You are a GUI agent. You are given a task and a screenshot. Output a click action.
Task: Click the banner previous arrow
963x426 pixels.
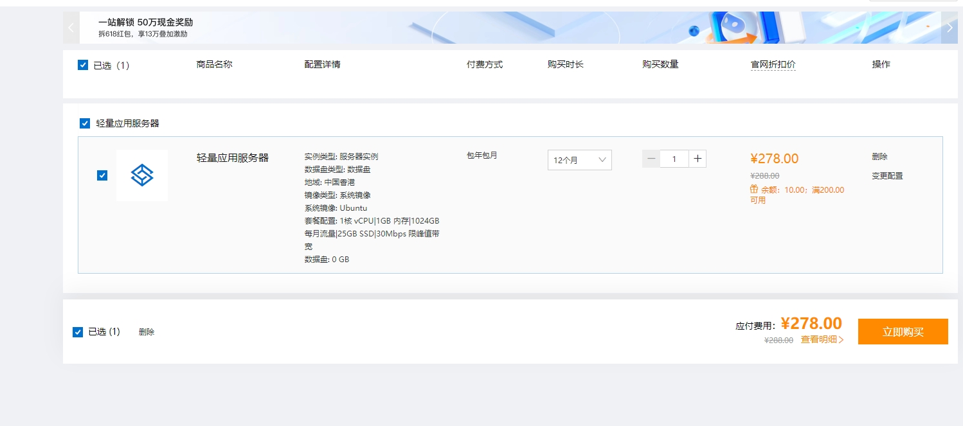71,28
